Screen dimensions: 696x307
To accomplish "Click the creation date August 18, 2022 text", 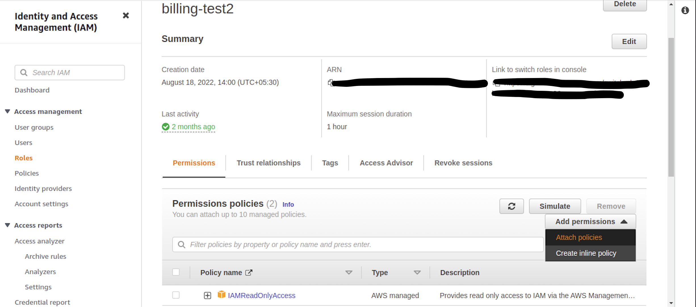I will tap(220, 83).
